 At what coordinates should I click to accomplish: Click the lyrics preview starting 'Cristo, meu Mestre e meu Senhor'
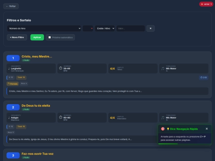tap(107, 91)
